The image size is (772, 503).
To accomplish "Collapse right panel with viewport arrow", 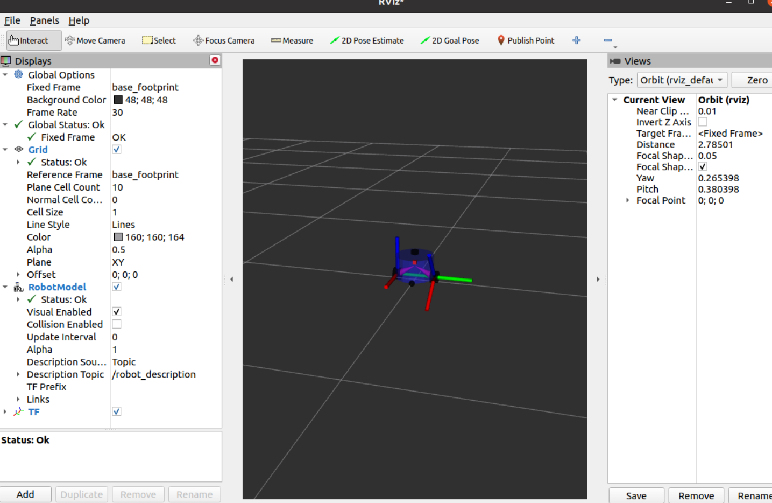I will 598,279.
